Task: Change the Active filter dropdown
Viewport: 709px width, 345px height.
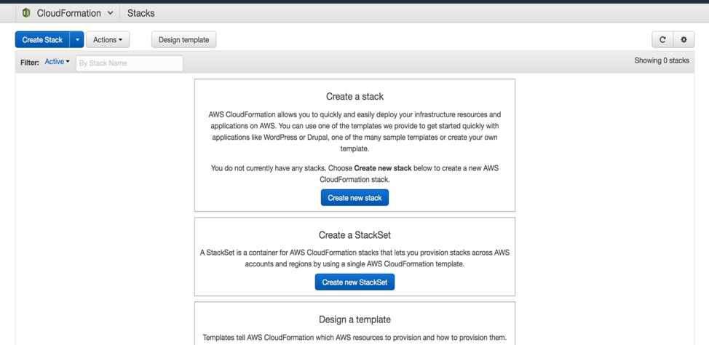Action: [x=57, y=62]
